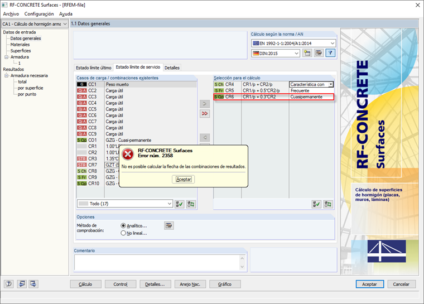
Task: Click the Detalles... button at the bottom
Action: (155, 284)
